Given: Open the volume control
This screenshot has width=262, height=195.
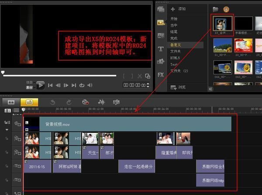Looking at the screenshot, I should coord(90,85).
